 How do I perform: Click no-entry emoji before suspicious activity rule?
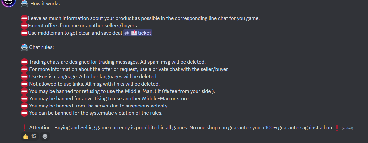(x=24, y=106)
